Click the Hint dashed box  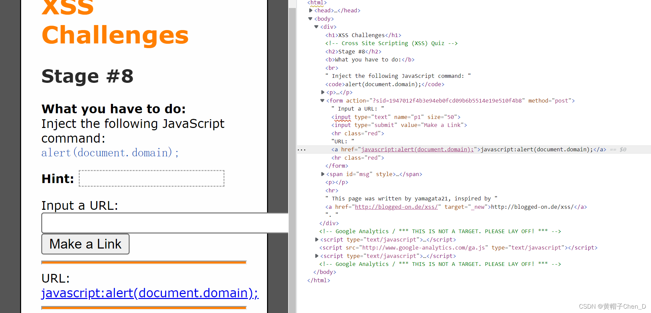click(151, 178)
